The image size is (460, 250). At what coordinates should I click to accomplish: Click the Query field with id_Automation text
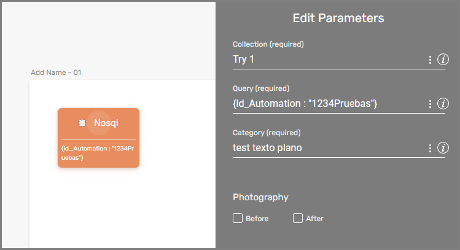[x=329, y=104]
